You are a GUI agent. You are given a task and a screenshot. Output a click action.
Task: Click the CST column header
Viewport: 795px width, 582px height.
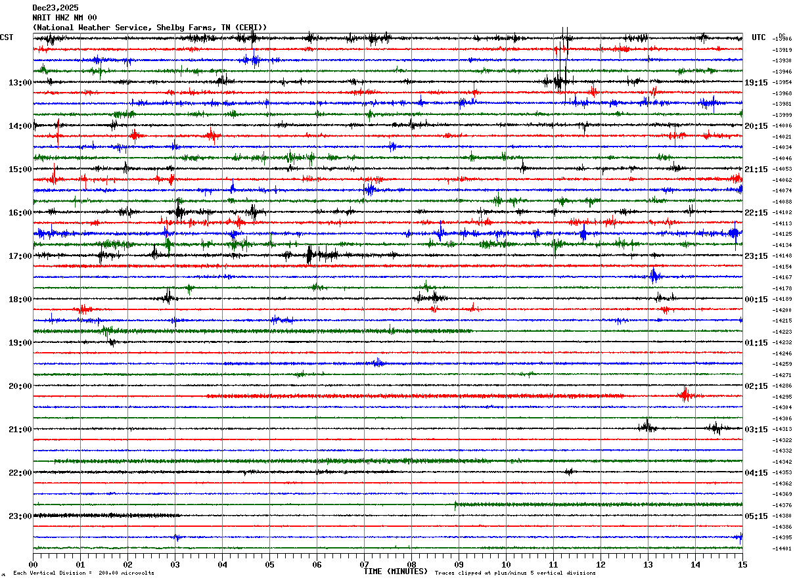coord(7,37)
